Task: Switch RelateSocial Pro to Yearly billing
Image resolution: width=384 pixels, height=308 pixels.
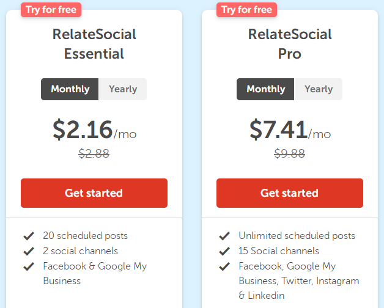Action: point(319,89)
